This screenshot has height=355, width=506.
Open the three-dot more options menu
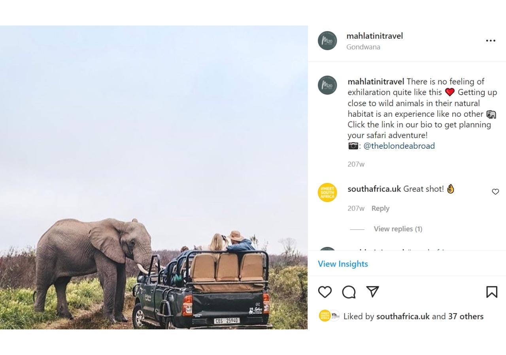click(491, 41)
